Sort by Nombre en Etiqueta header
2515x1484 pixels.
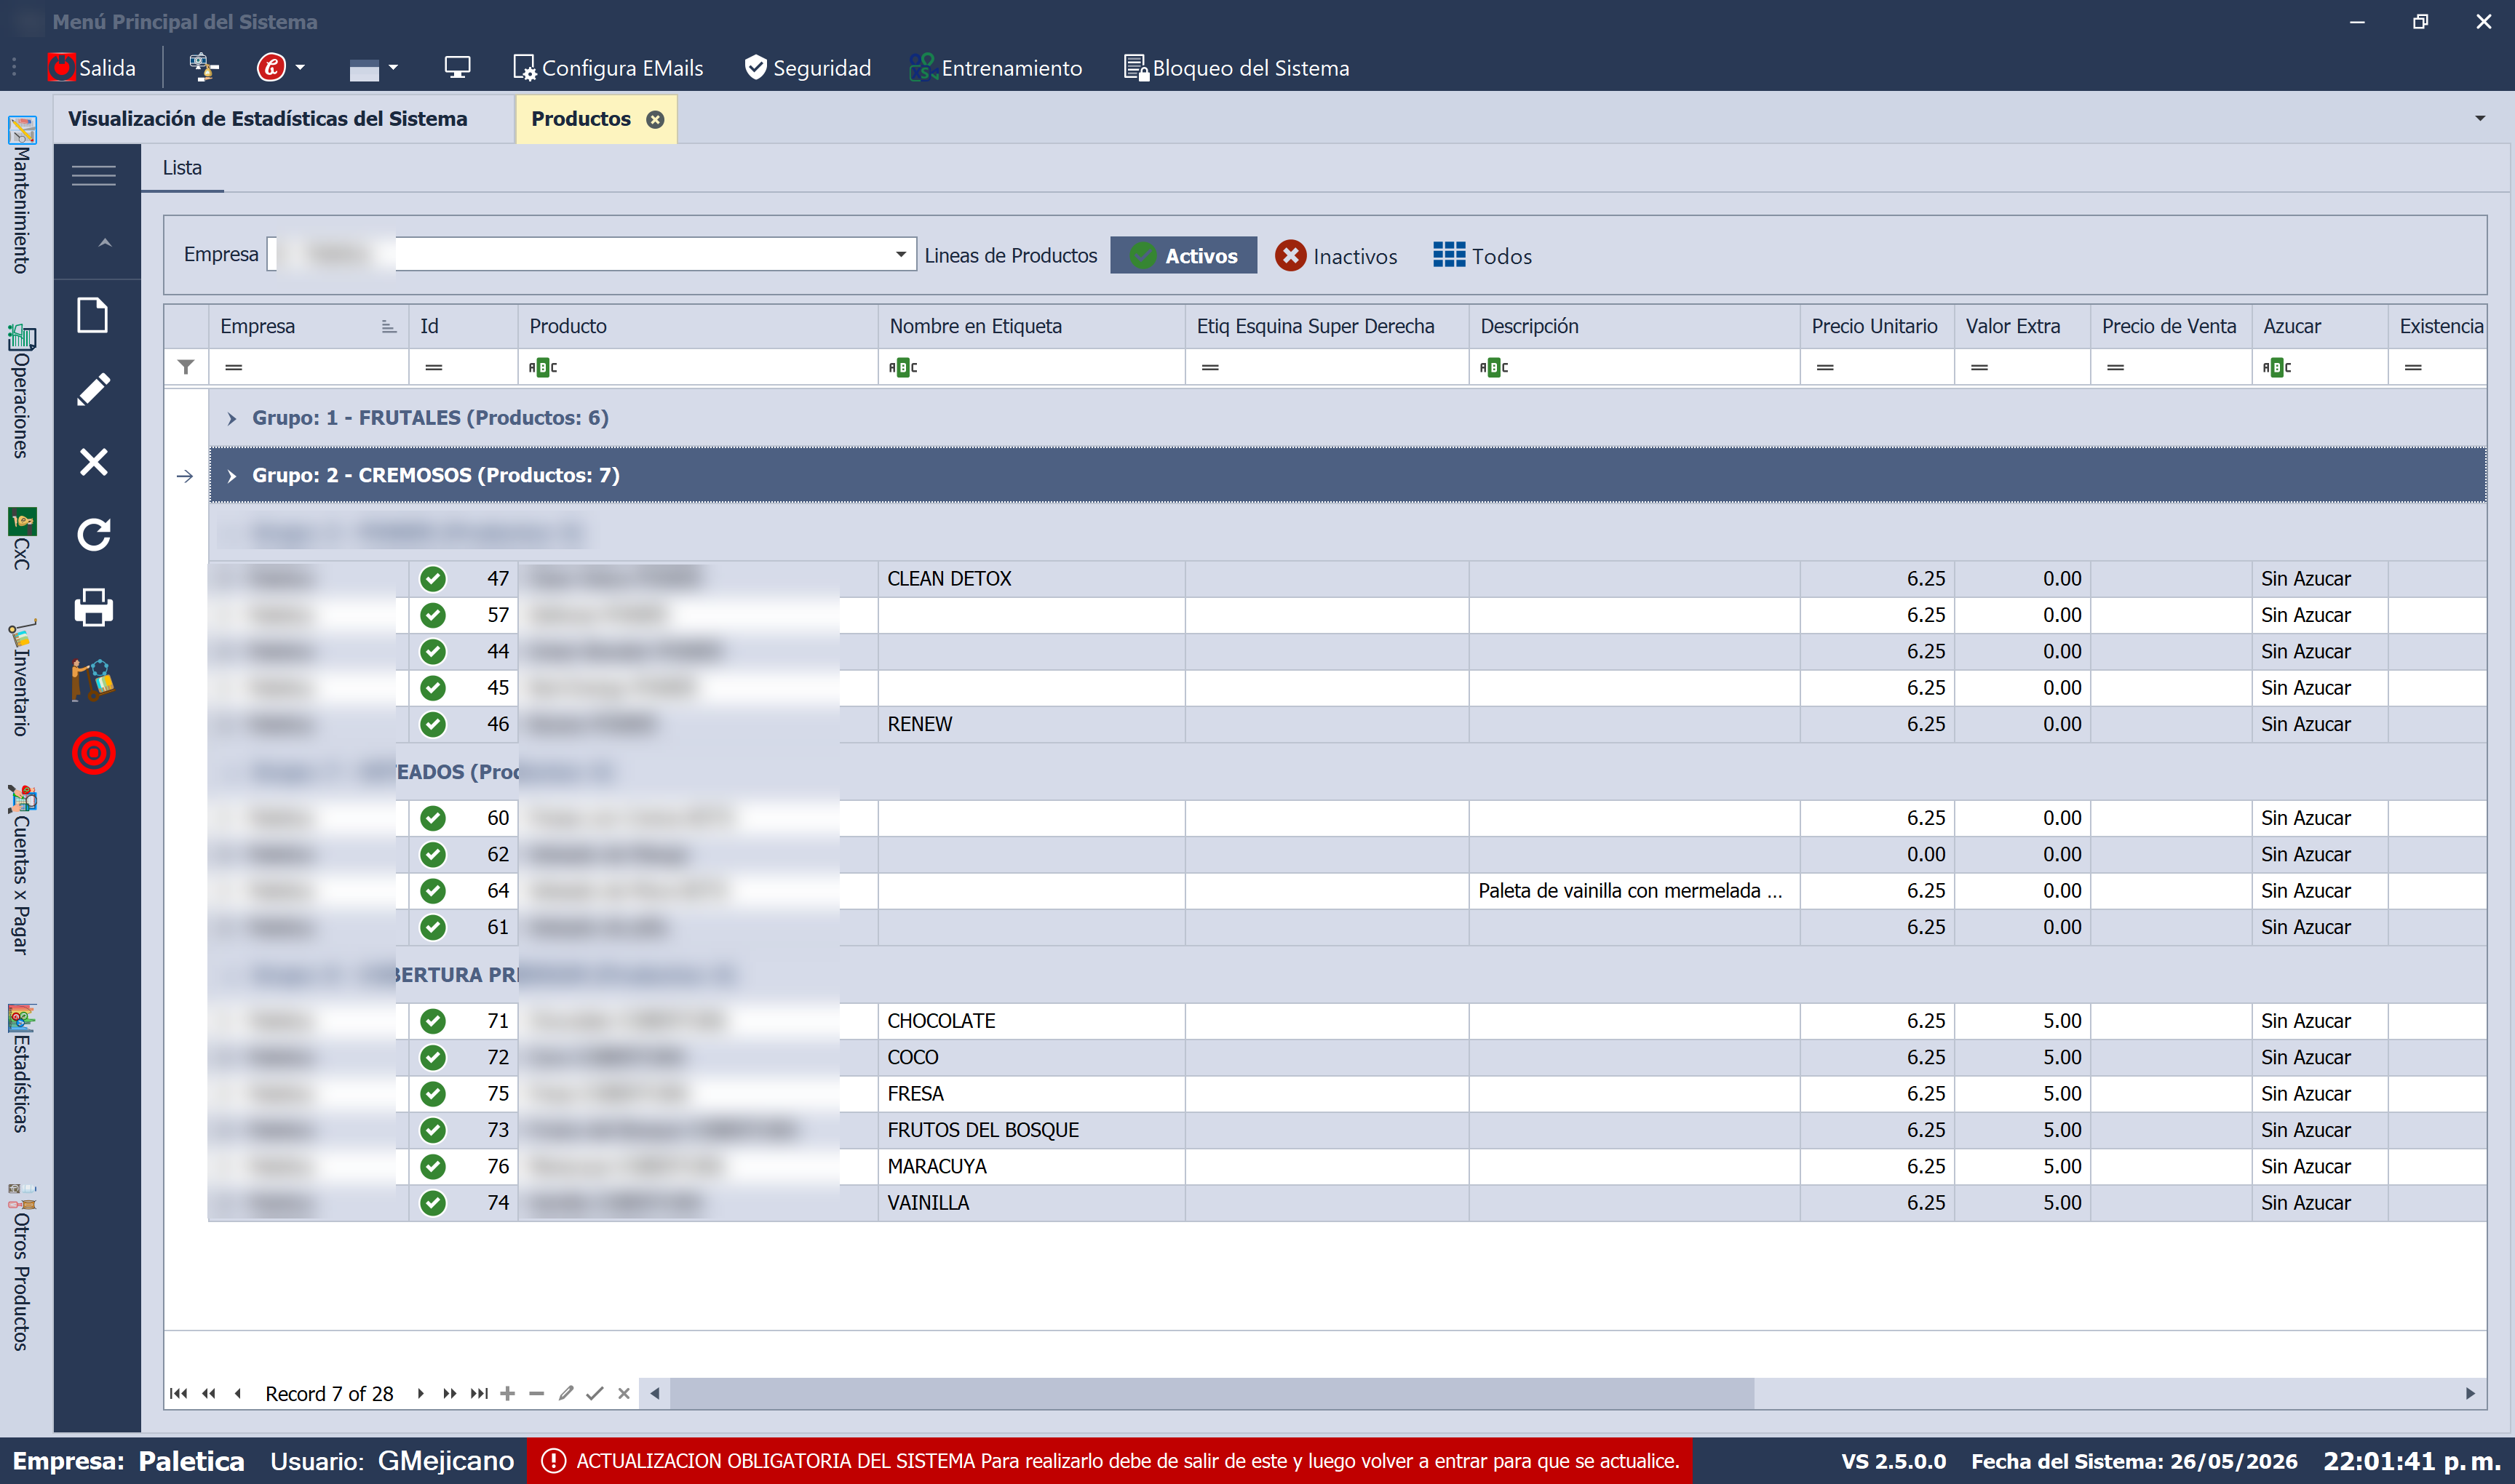coord(1030,326)
